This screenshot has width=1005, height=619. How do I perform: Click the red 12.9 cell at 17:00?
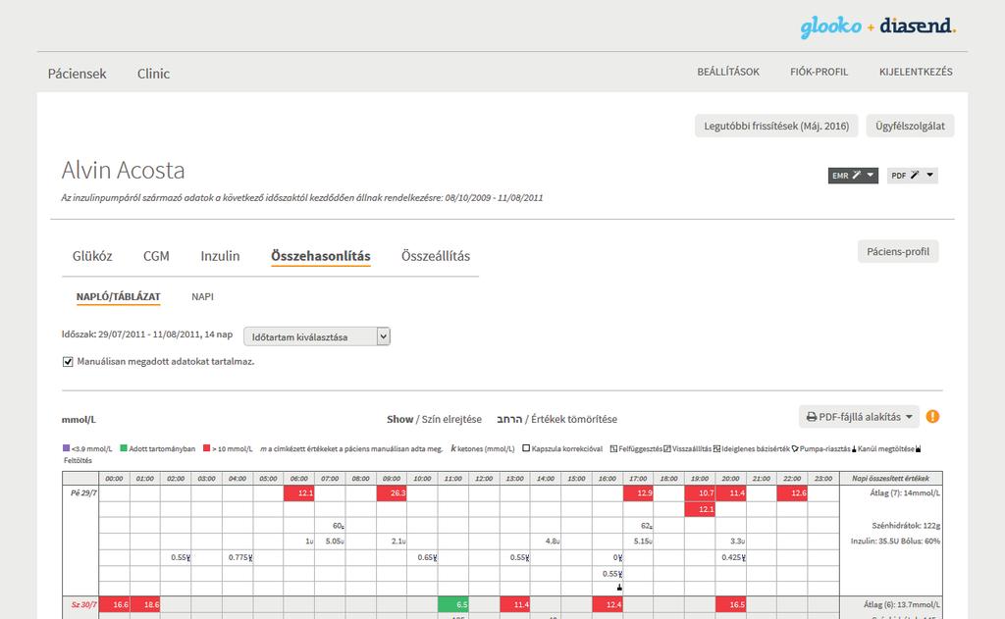(x=638, y=493)
